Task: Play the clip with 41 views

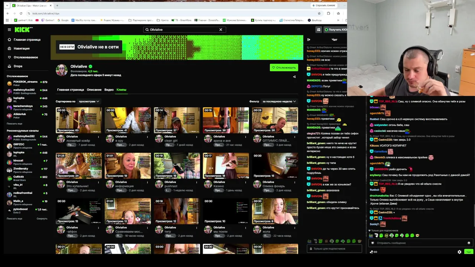Action: pyautogui.click(x=128, y=120)
